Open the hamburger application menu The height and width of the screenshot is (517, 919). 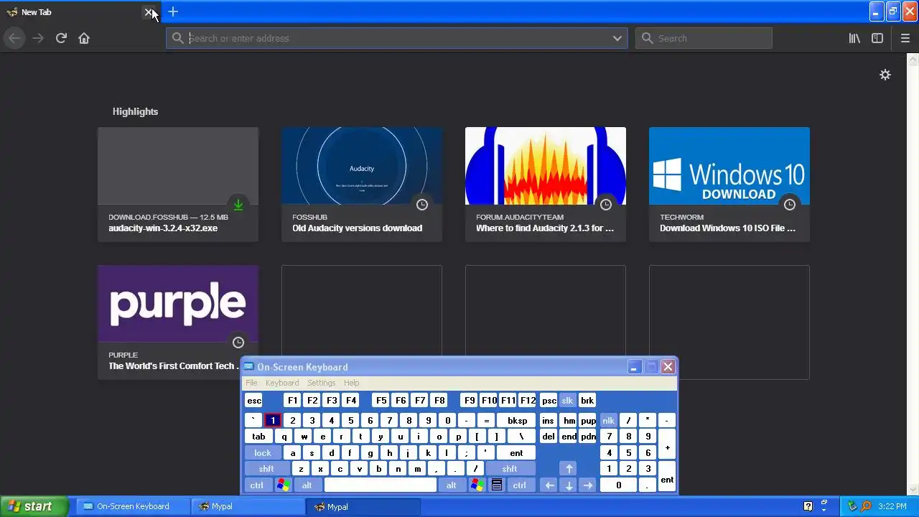(x=905, y=38)
